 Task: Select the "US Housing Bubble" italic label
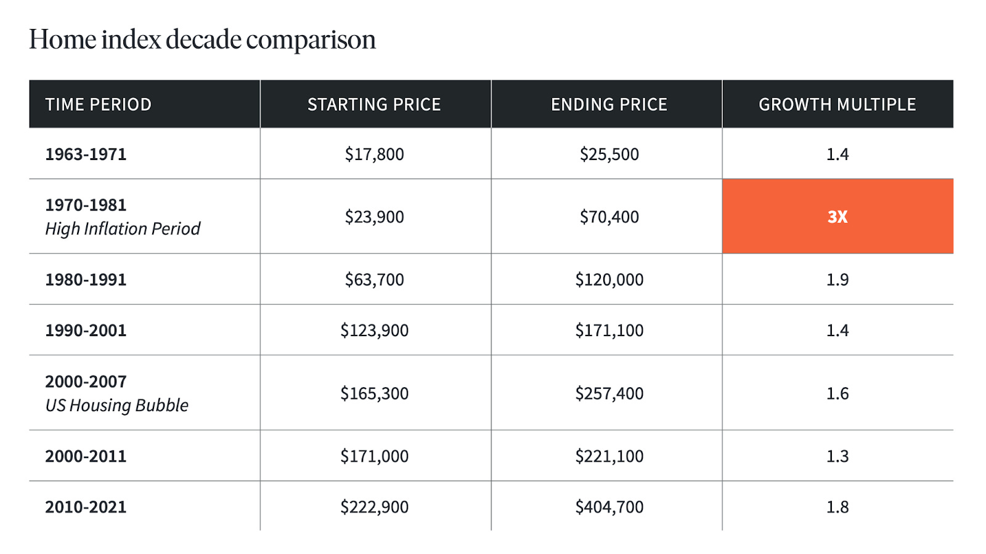point(116,406)
